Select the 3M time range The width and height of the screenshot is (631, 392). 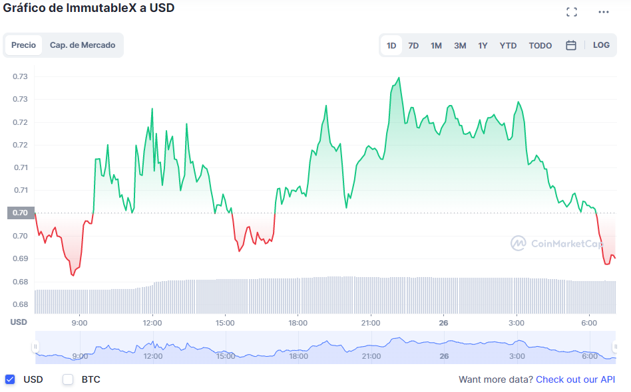pos(460,45)
